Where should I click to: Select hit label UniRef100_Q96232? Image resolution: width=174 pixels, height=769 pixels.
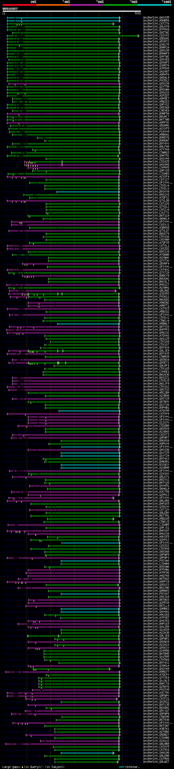coord(156,333)
